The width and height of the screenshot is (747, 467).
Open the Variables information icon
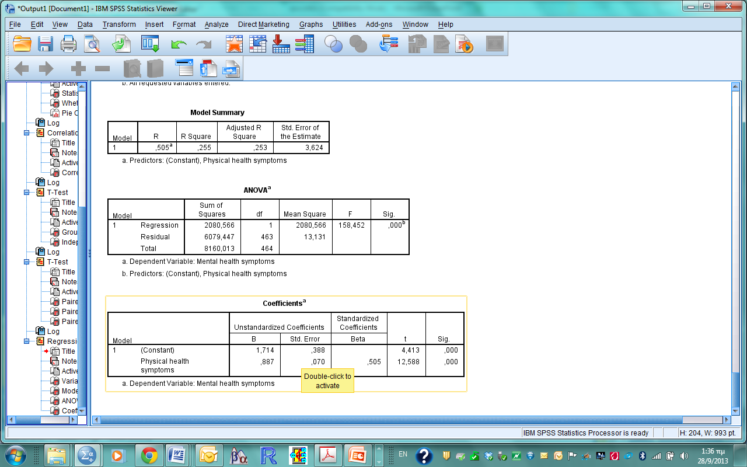click(304, 44)
